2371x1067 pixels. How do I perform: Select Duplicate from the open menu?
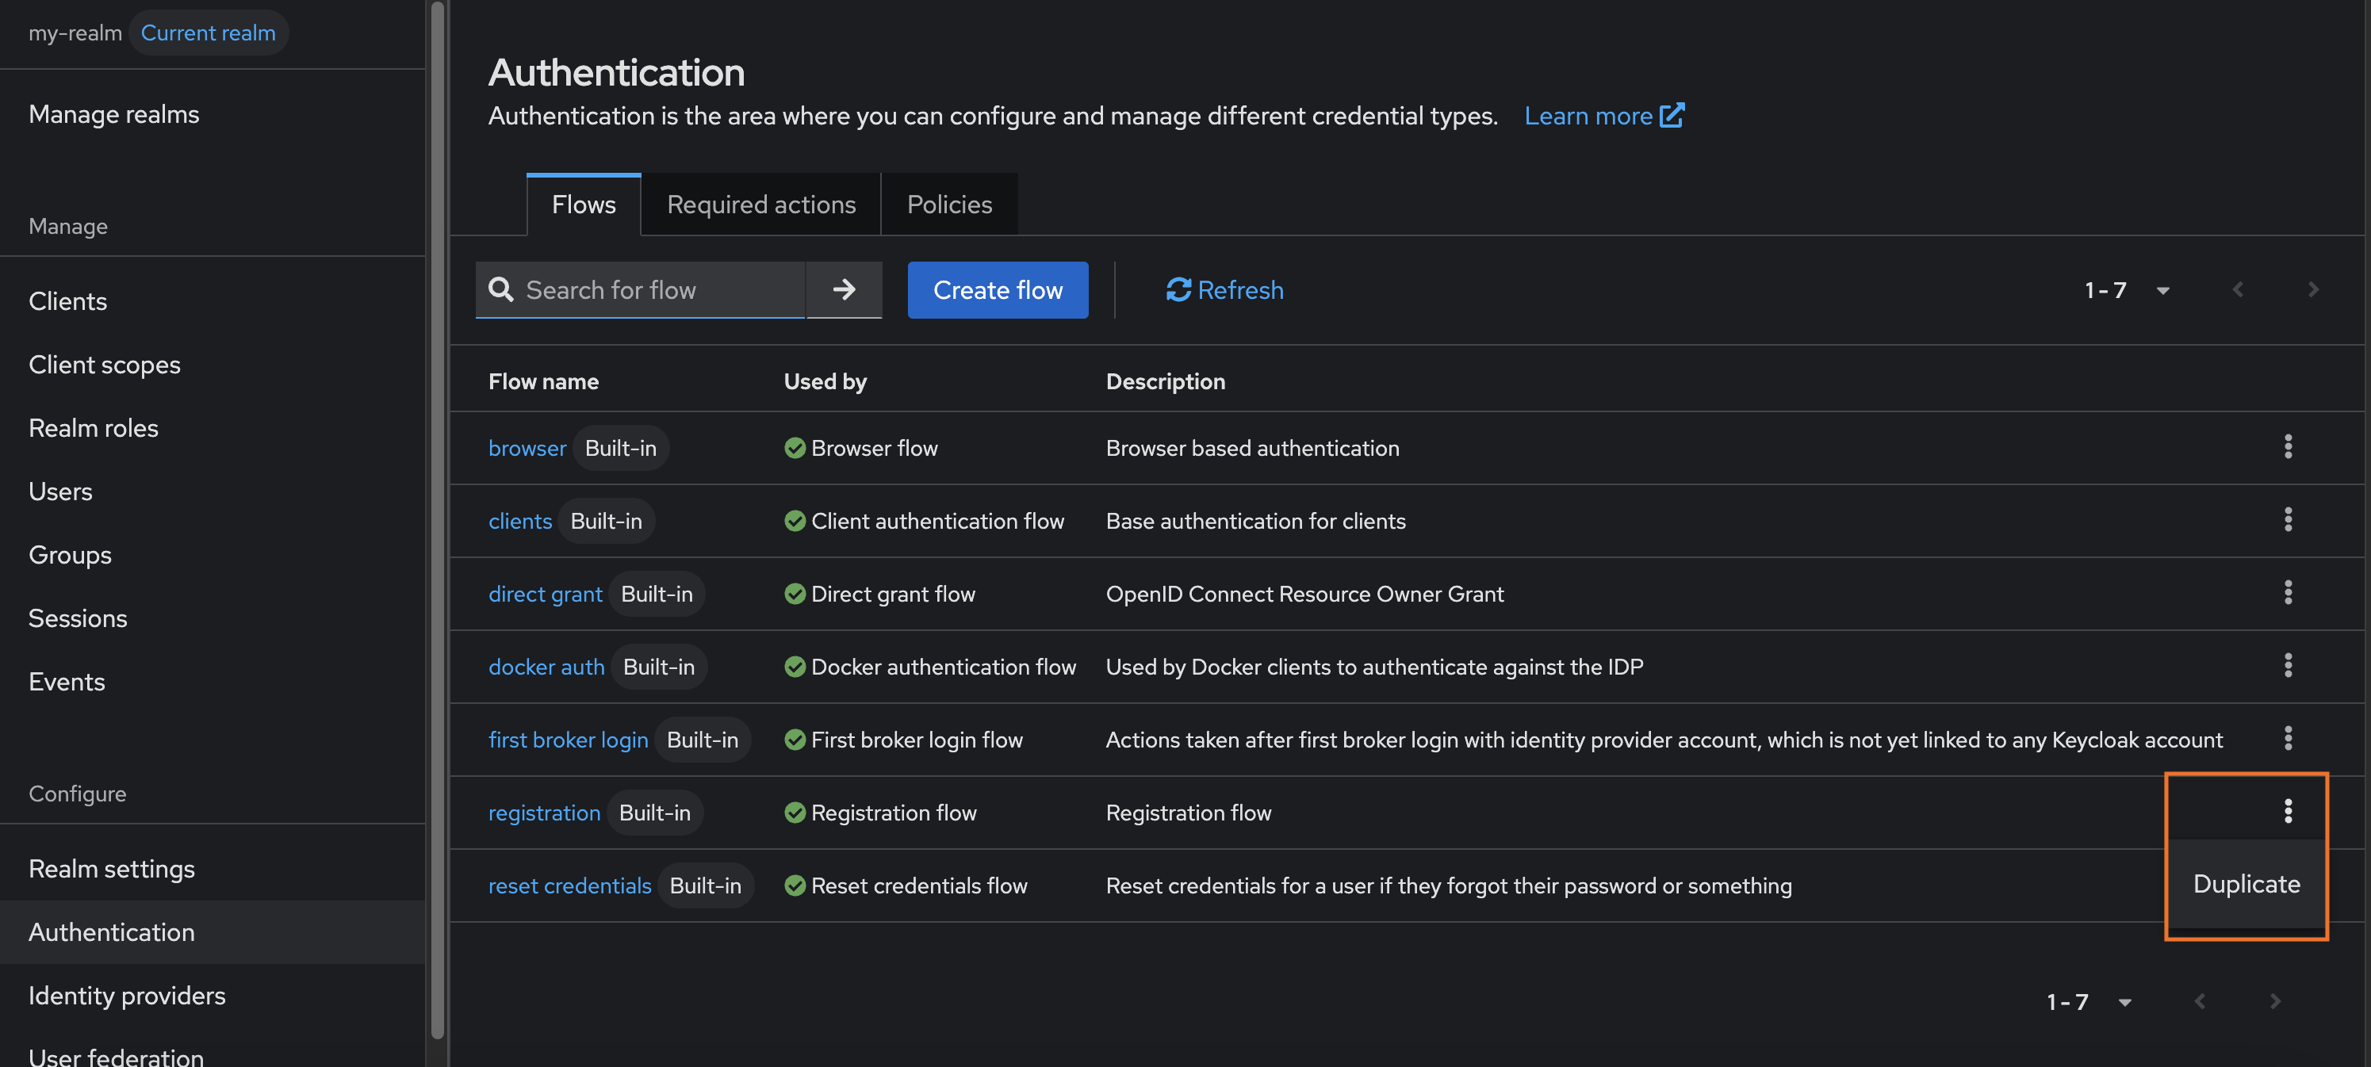point(2246,884)
